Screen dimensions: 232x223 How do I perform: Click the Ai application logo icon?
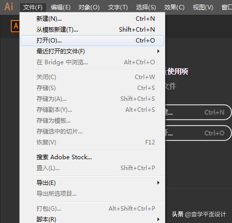coord(9,7)
